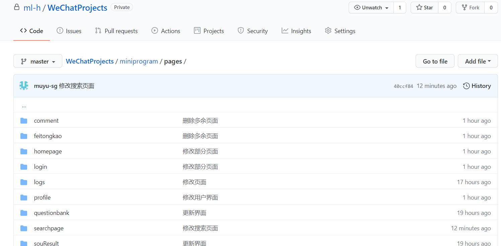Open the Settings tab

point(340,31)
